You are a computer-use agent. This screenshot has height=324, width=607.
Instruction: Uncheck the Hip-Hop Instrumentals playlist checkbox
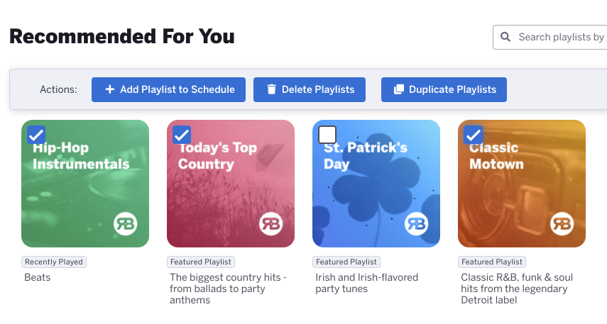click(x=36, y=135)
